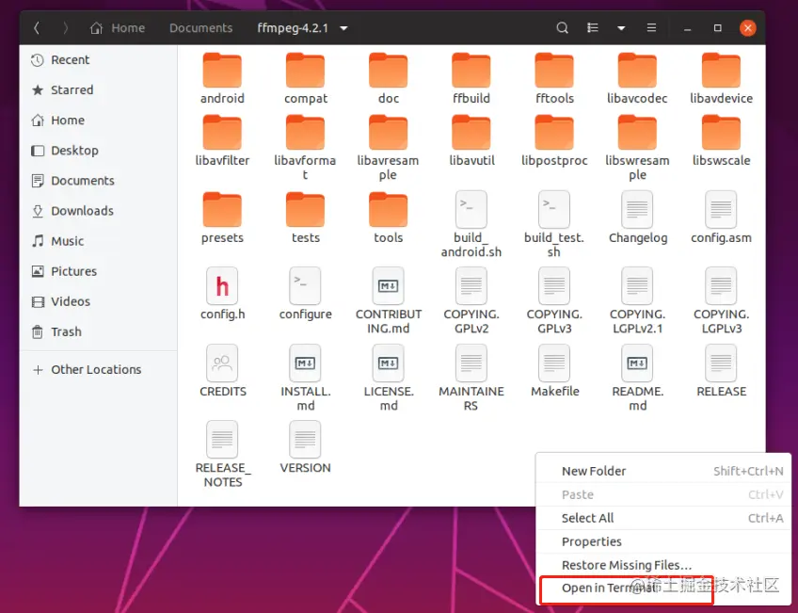
Task: Select the CREDITS file icon
Action: click(x=222, y=363)
